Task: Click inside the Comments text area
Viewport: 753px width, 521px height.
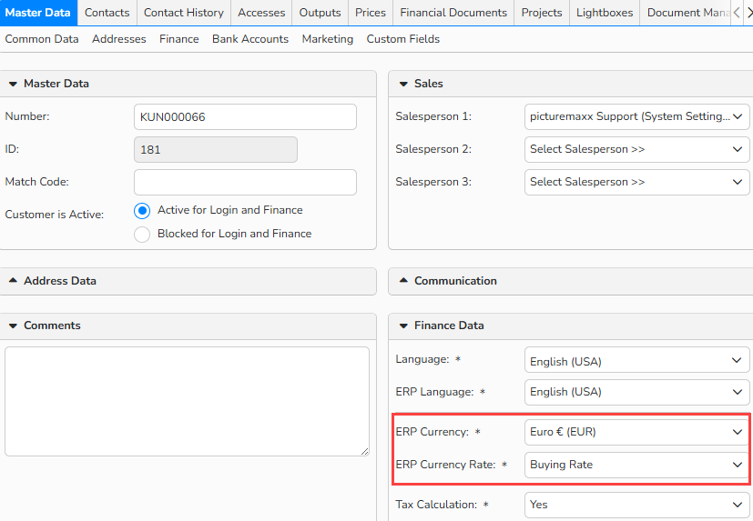Action: (x=187, y=402)
